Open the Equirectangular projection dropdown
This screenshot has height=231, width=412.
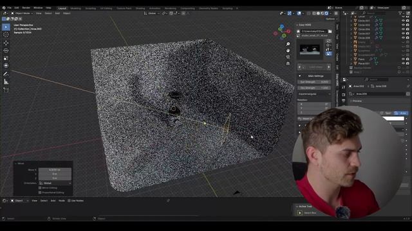314,94
